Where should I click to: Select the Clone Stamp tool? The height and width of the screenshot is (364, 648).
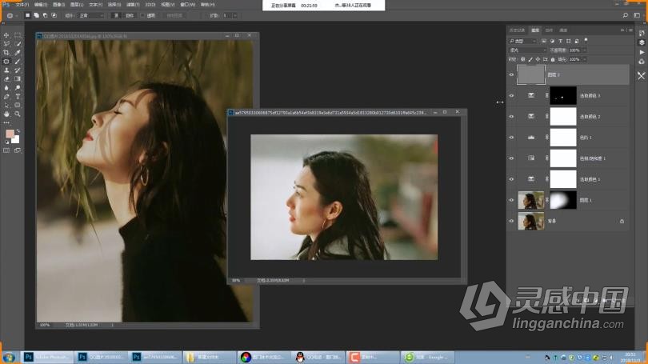click(x=6, y=70)
